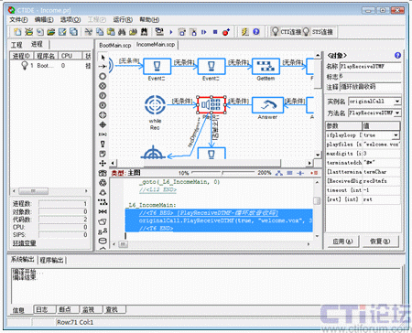This screenshot has width=412, height=333.
Task: Click the blue help icon in the object panel
Action: pos(397,56)
